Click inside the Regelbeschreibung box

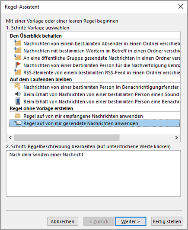coord(93,173)
